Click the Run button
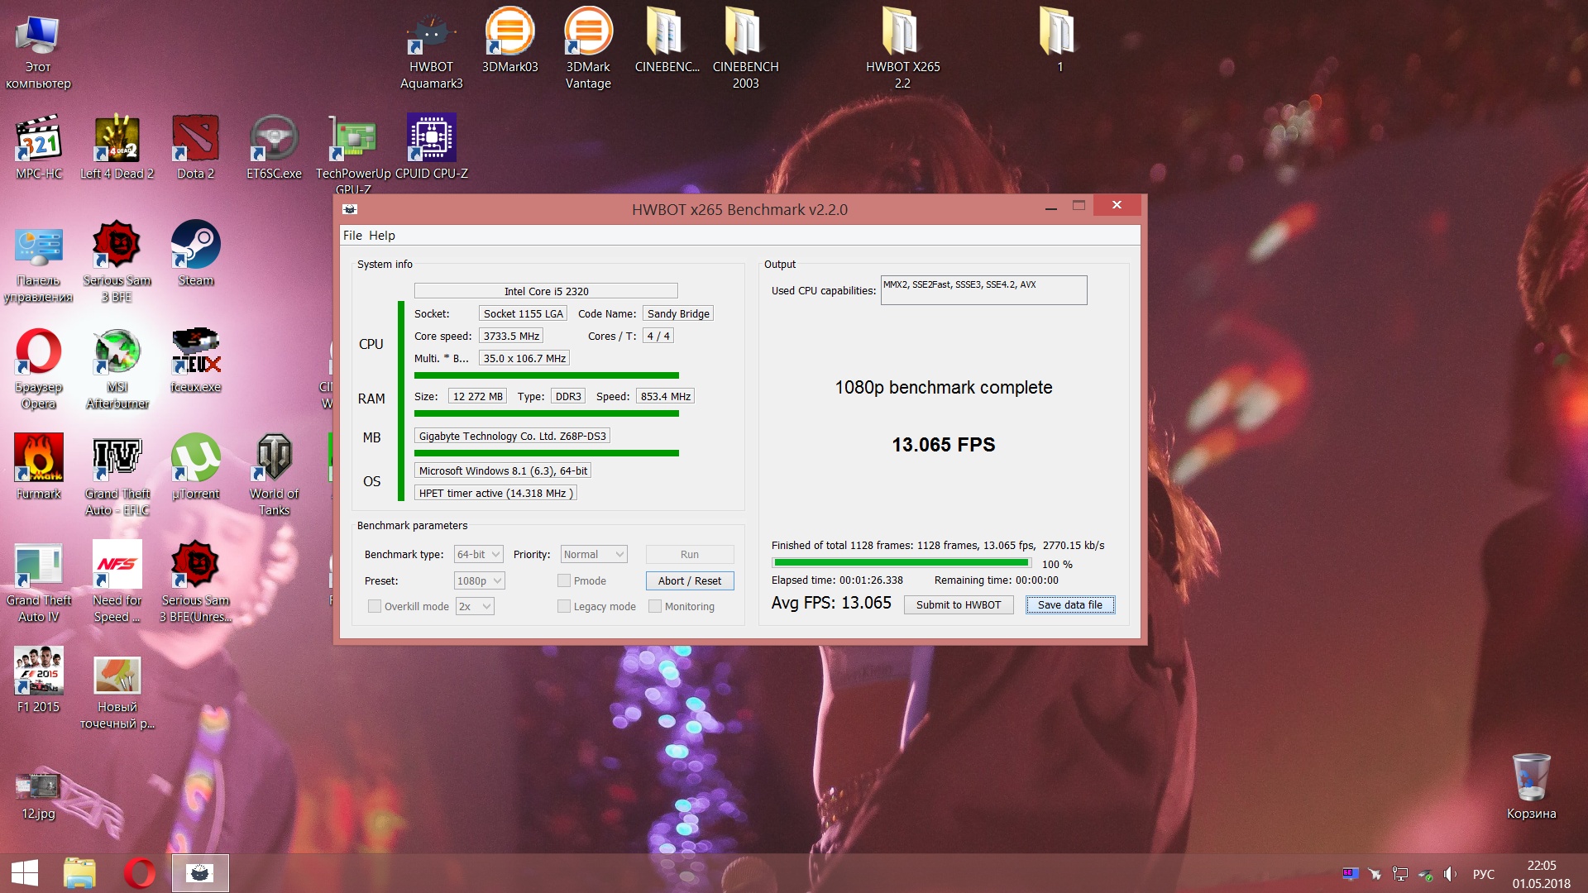The width and height of the screenshot is (1588, 893). [x=690, y=554]
